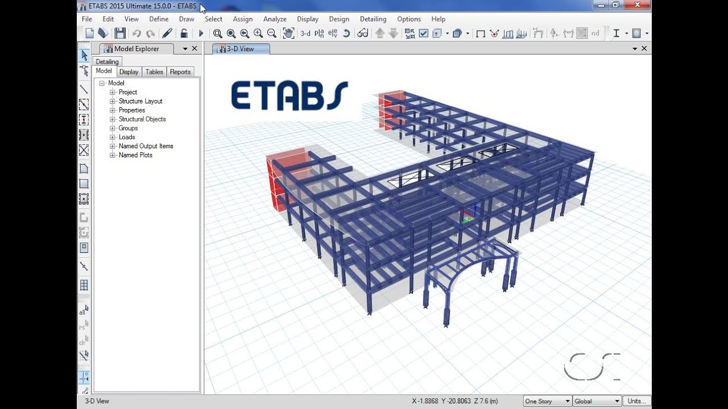The height and width of the screenshot is (409, 728).
Task: Select the pointer Select Object tool
Action: point(84,56)
